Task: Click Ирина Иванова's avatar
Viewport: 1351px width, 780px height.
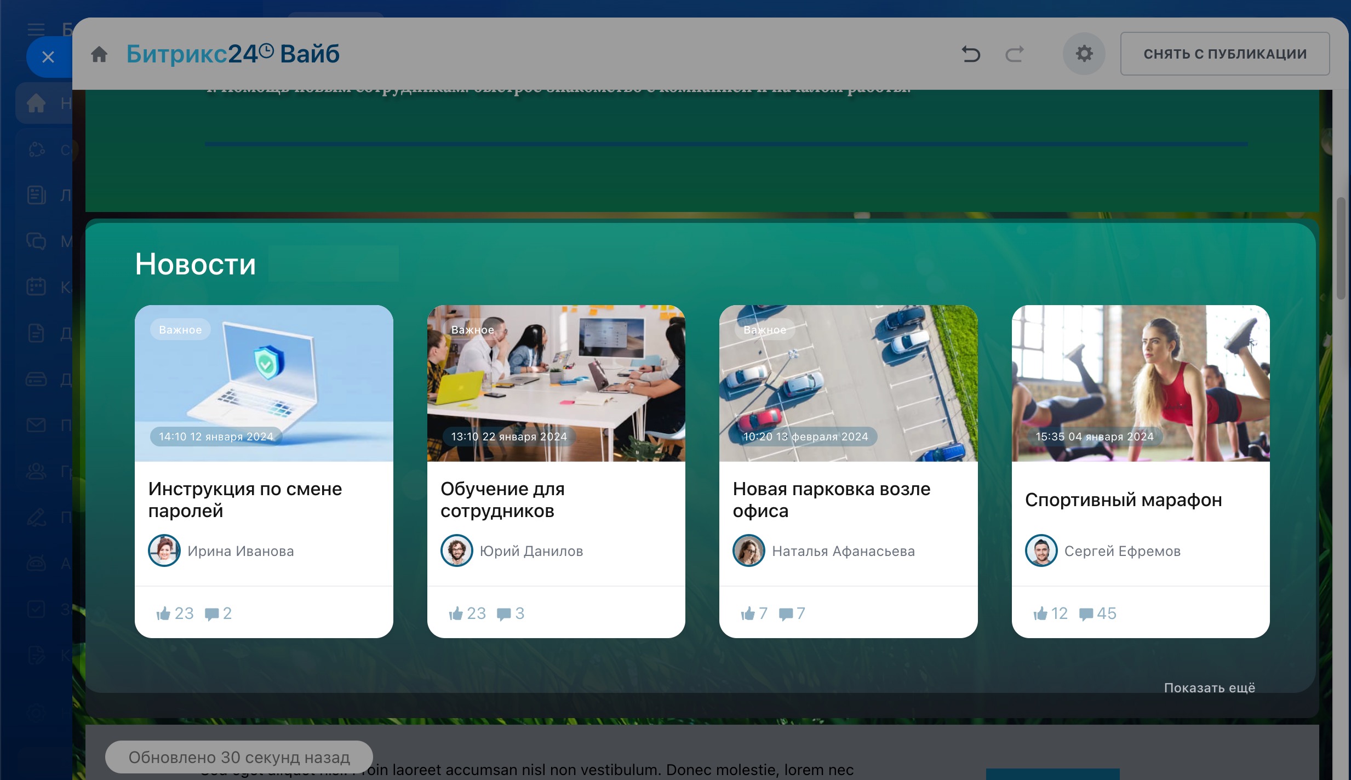Action: pos(164,550)
